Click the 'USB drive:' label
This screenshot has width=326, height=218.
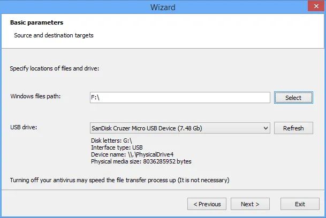[24, 127]
